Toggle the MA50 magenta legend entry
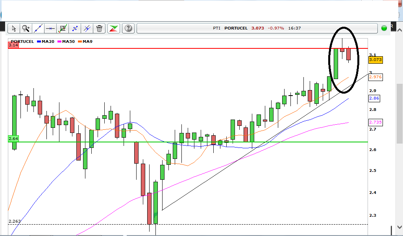The width and height of the screenshot is (403, 236). click(x=66, y=42)
